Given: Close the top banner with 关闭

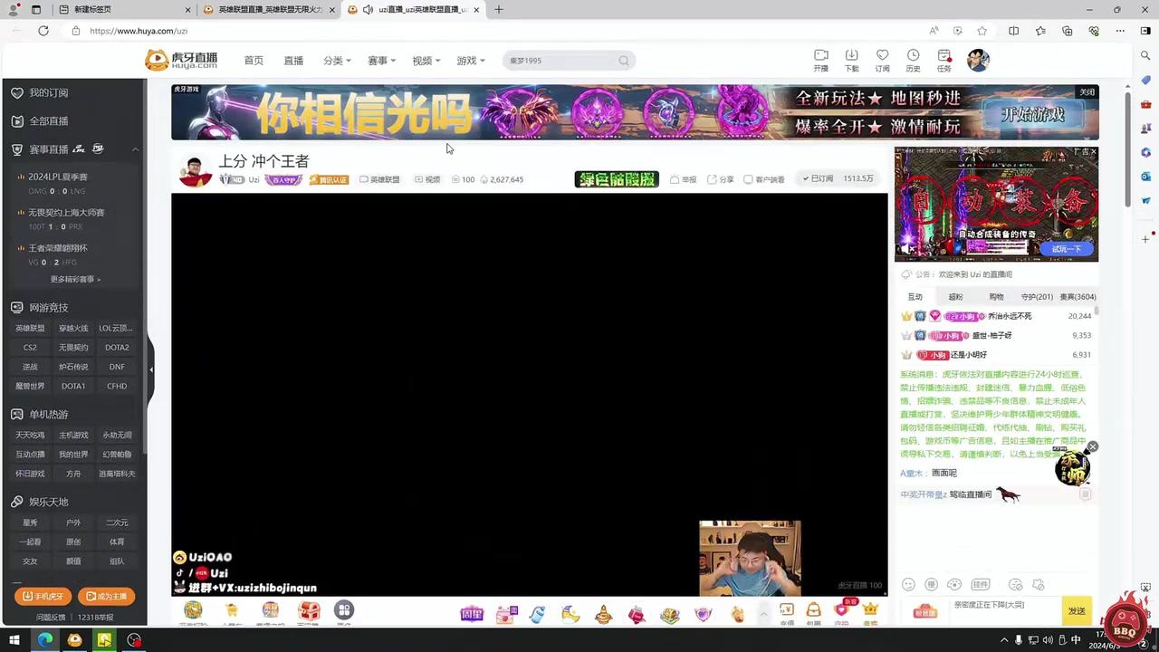Looking at the screenshot, I should tap(1087, 92).
